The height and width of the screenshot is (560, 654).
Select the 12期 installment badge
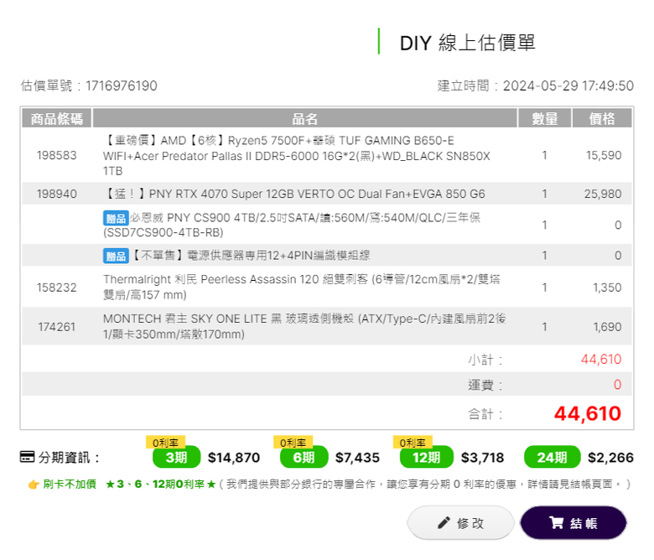426,458
